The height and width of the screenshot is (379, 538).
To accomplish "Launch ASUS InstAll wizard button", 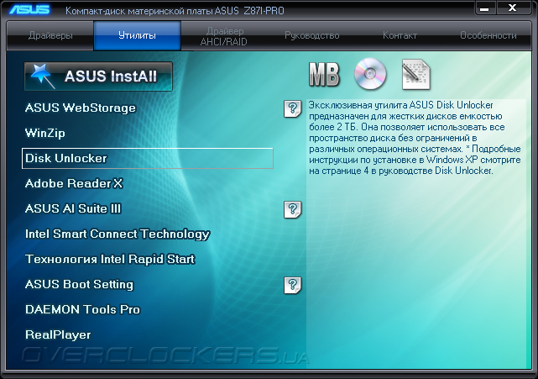I will 98,76.
